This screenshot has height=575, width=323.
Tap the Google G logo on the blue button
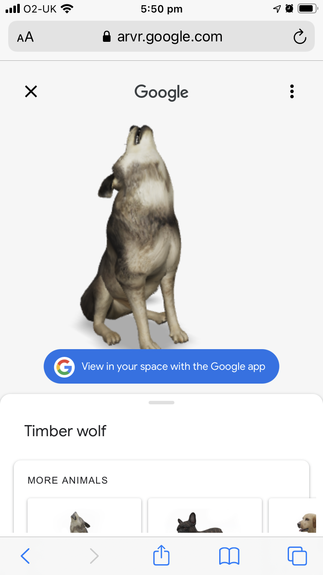pos(65,367)
